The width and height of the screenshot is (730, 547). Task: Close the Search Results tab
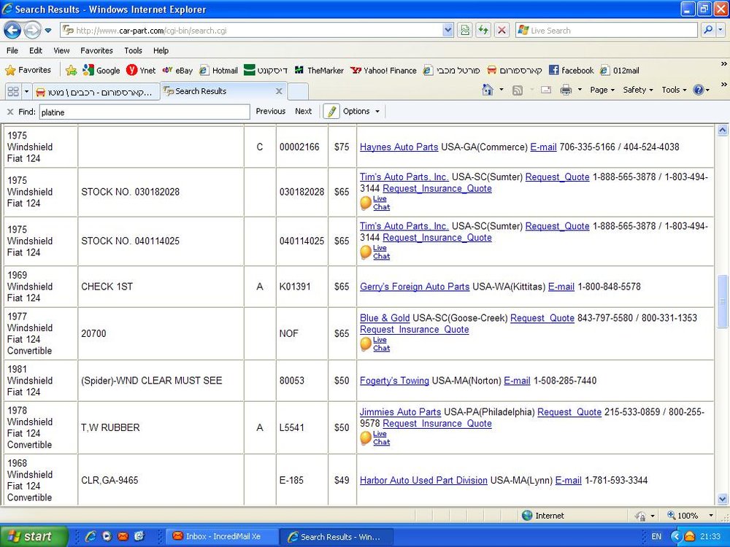point(279,91)
